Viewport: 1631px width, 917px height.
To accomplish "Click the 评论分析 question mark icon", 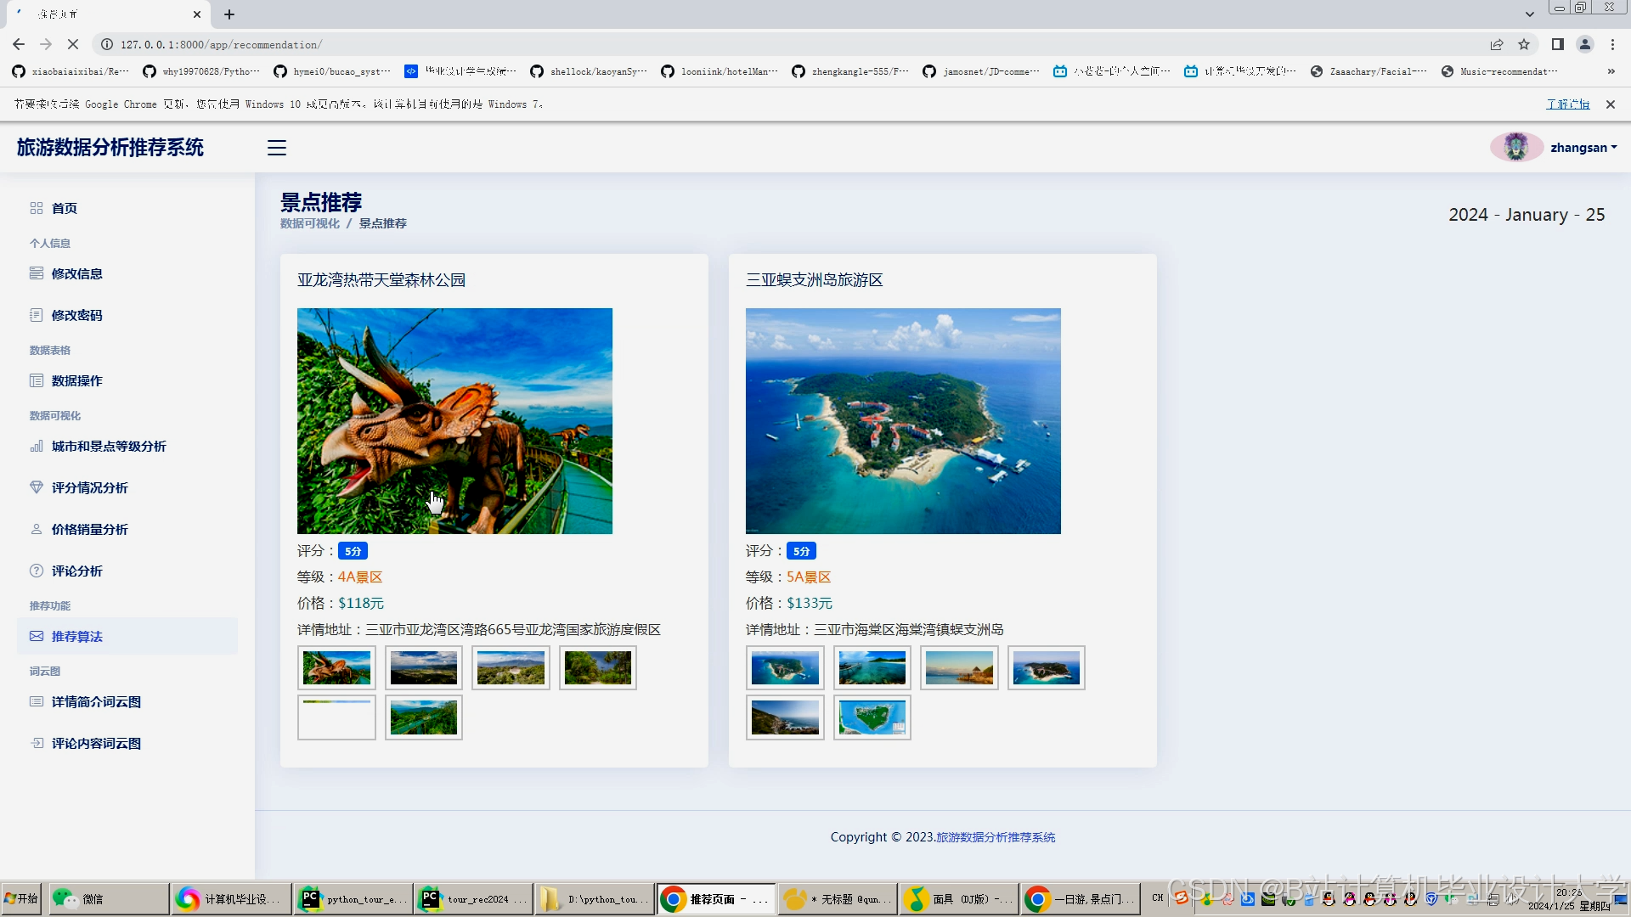I will click(37, 571).
